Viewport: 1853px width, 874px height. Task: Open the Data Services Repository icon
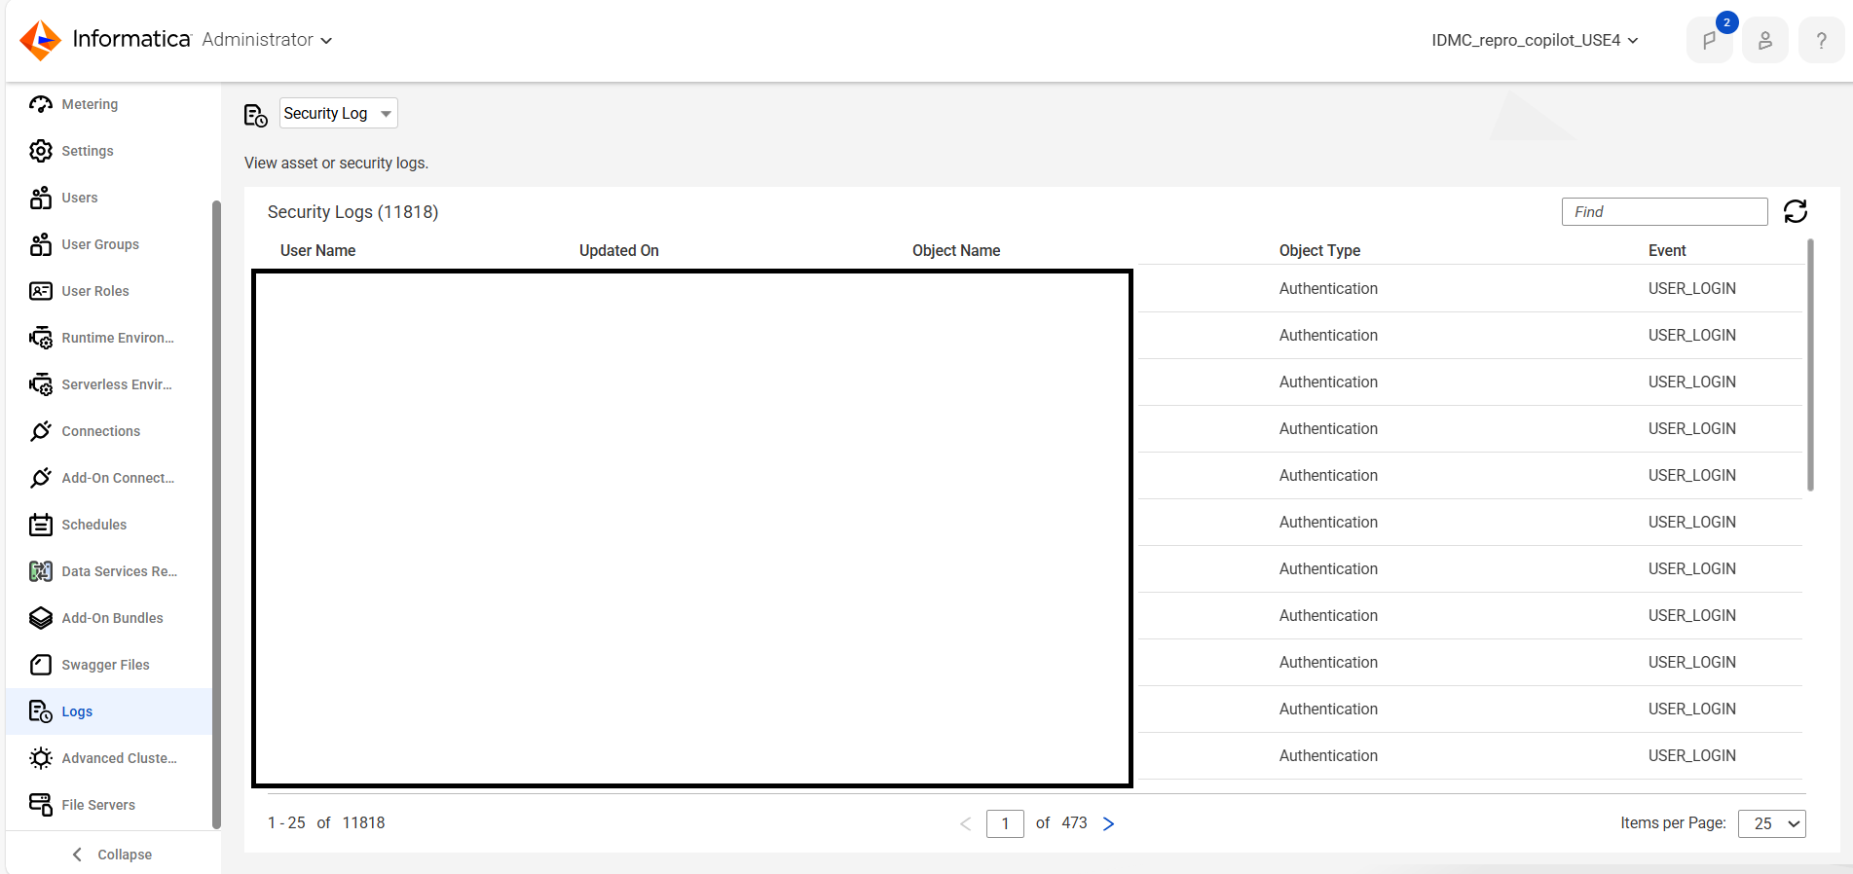point(41,571)
